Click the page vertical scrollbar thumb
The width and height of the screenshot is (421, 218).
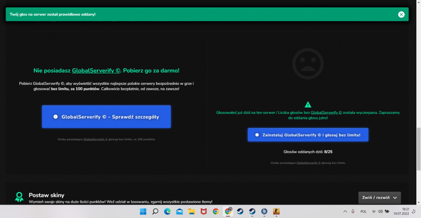pyautogui.click(x=418, y=149)
